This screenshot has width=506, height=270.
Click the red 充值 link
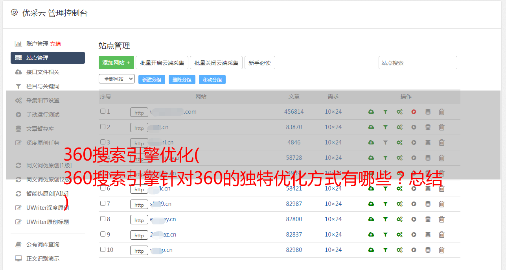click(55, 44)
